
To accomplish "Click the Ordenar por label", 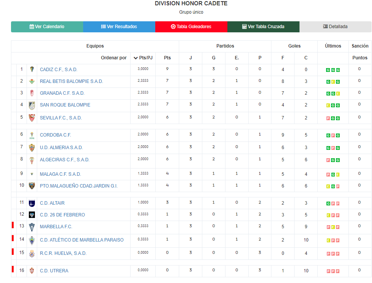I will tap(113, 58).
